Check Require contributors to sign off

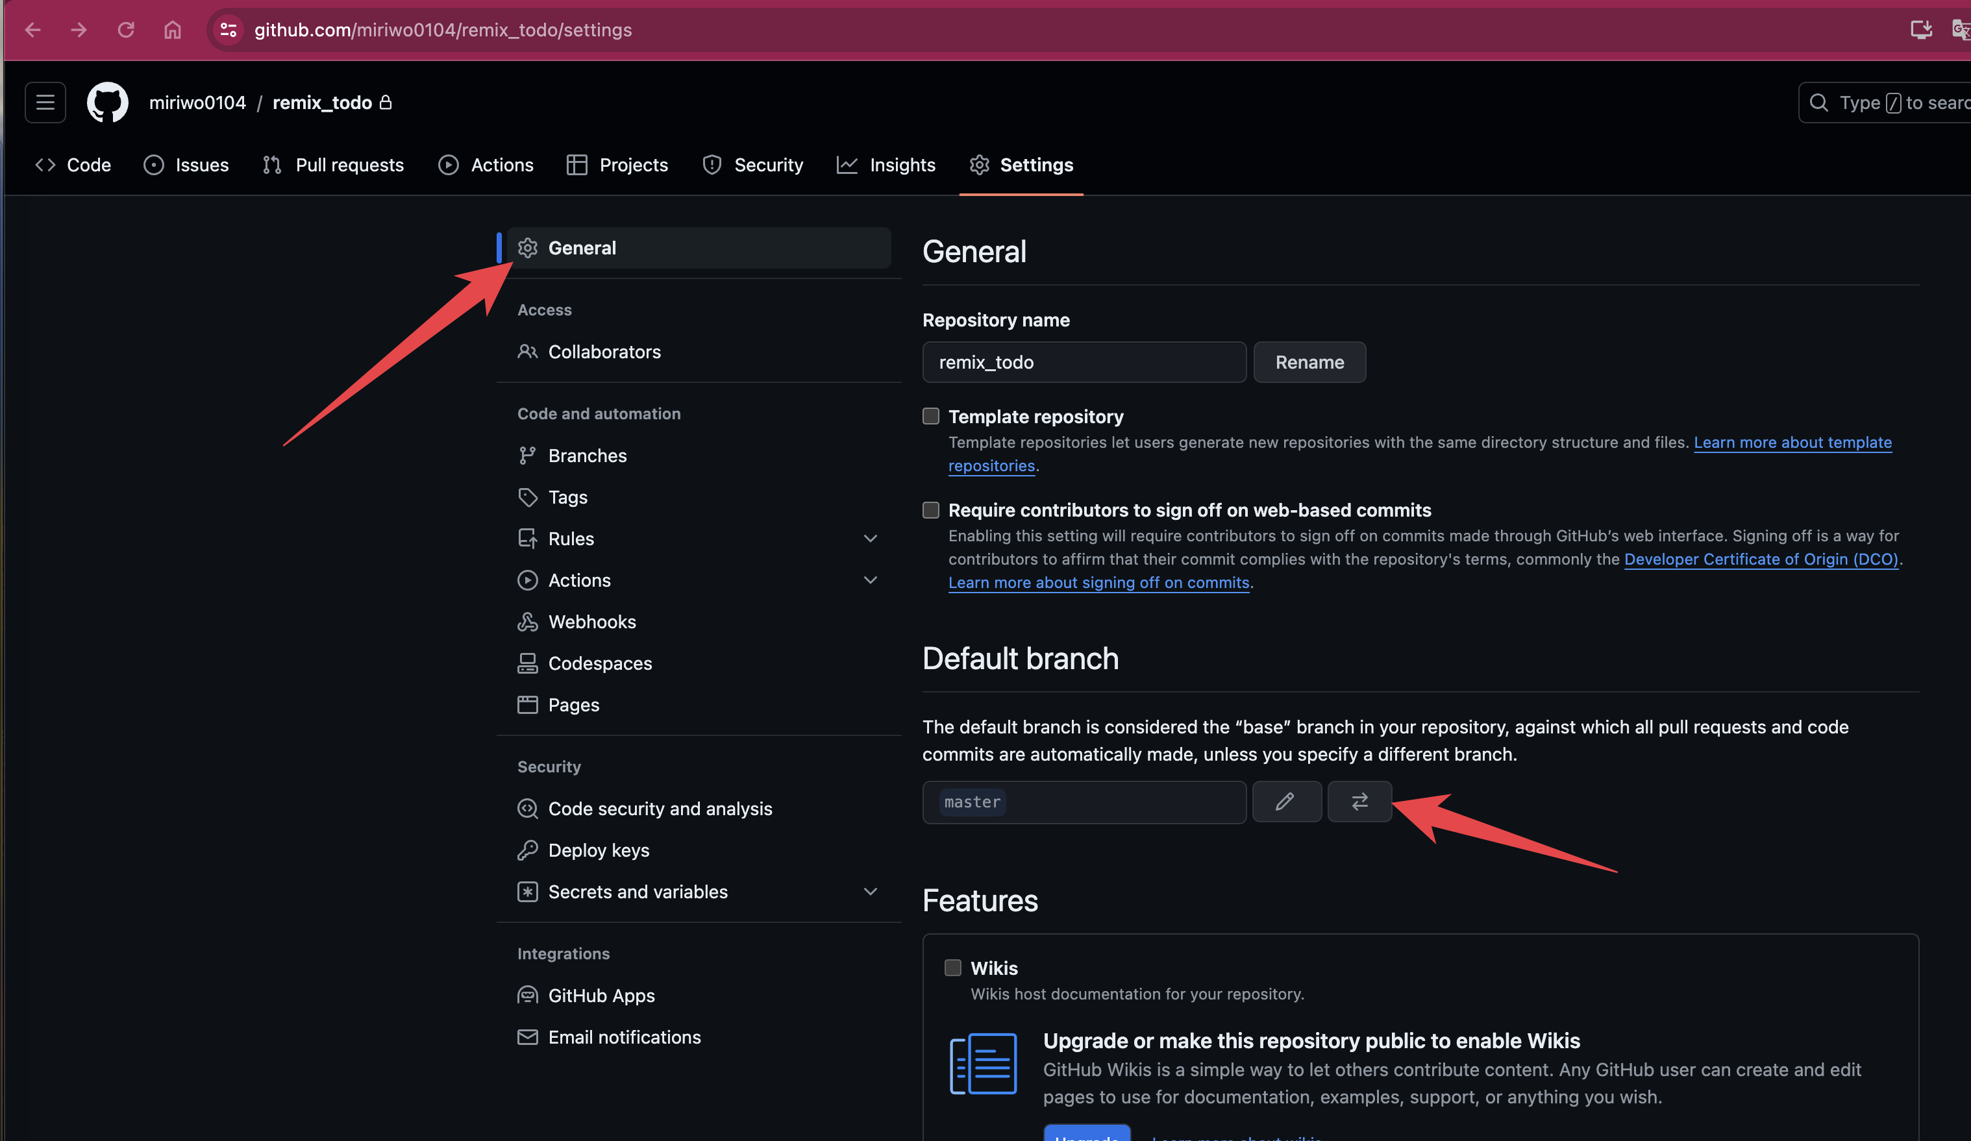(931, 510)
